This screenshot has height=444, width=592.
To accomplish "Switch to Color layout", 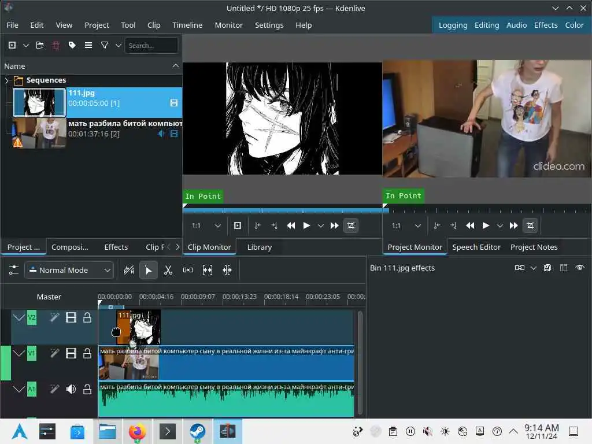I will [574, 25].
